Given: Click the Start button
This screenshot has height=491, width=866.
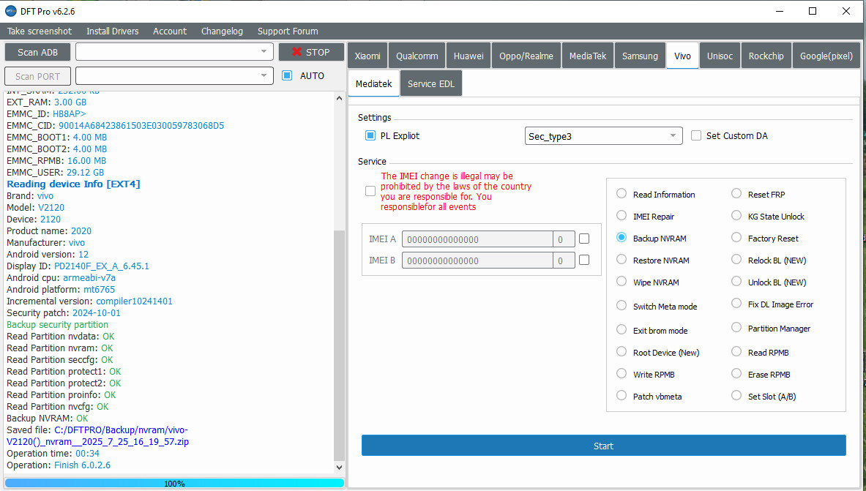Looking at the screenshot, I should click(x=603, y=446).
